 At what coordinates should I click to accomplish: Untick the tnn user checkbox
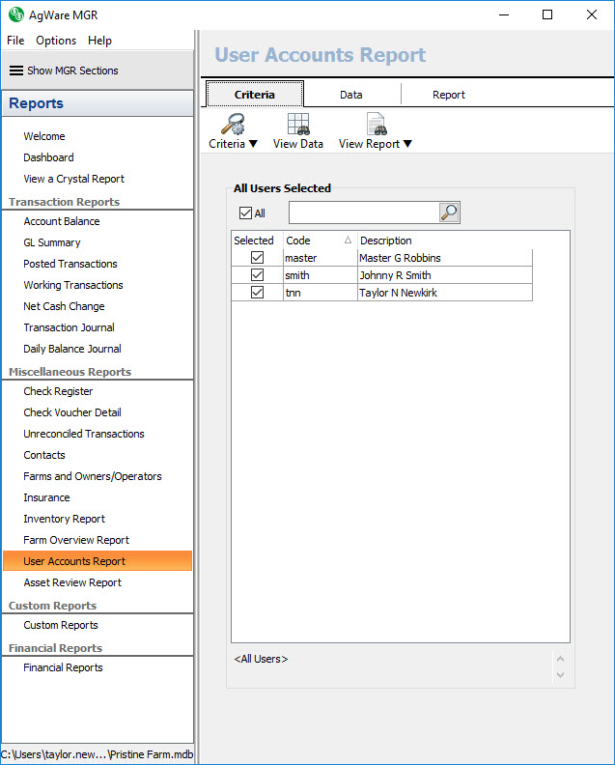(x=257, y=293)
